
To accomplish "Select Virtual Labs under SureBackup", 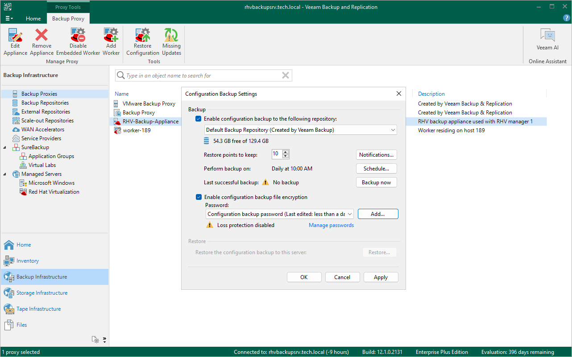I will (42, 165).
